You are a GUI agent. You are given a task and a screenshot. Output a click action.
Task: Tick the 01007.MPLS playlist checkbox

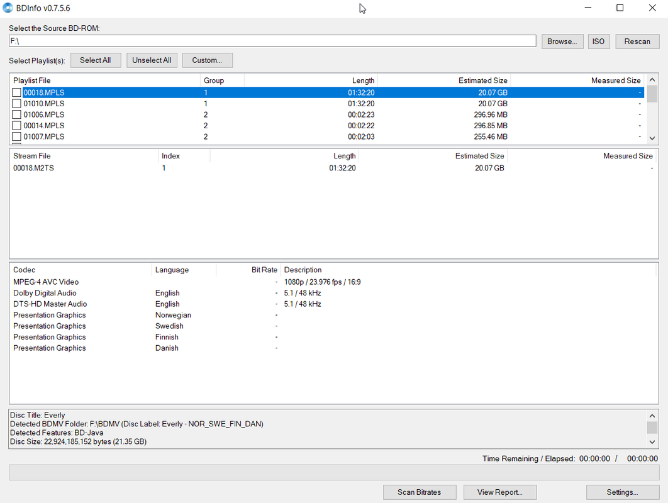coord(16,136)
